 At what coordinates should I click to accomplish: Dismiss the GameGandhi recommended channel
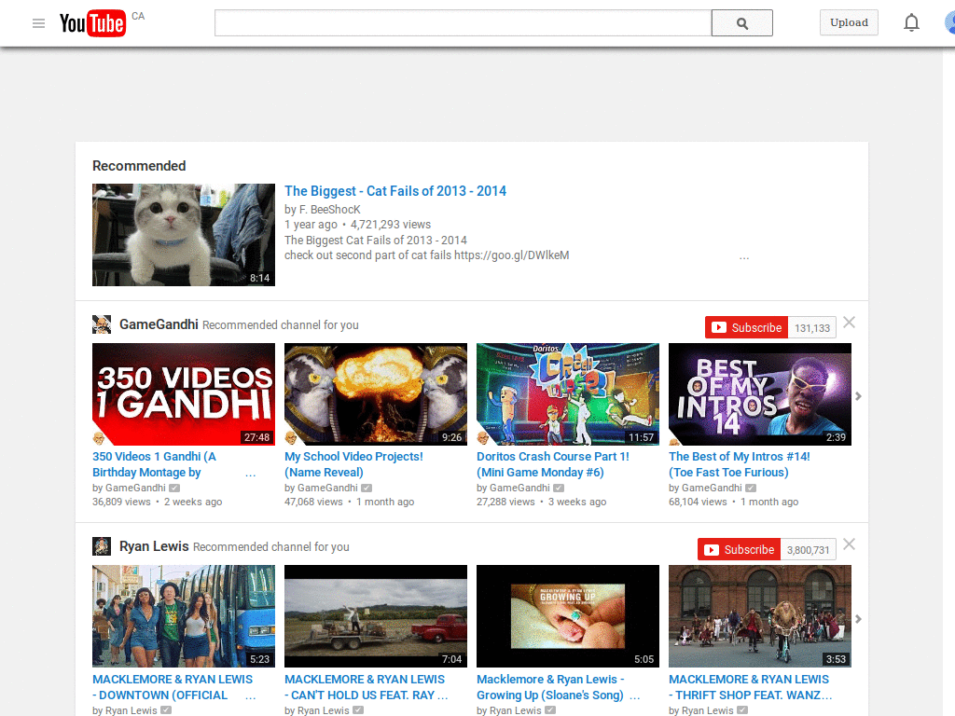[849, 323]
